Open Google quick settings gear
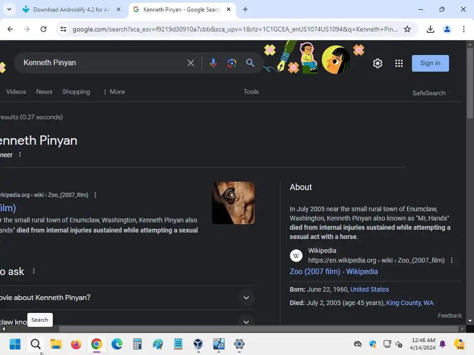The height and width of the screenshot is (355, 474). (x=378, y=63)
